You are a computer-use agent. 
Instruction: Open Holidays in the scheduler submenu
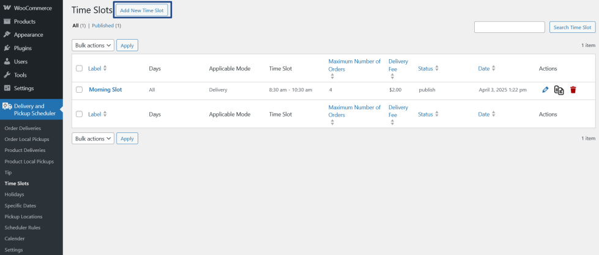click(x=14, y=194)
